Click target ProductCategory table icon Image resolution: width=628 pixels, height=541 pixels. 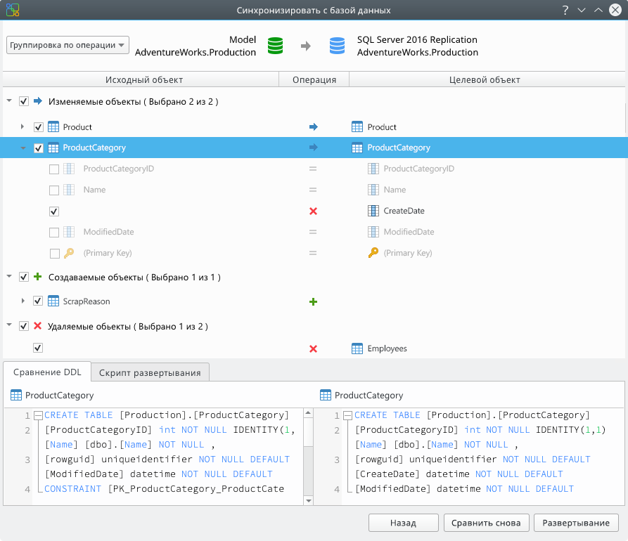[357, 148]
